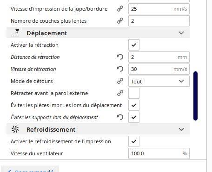Click the Vitesse du ventilateur percentage field
This screenshot has height=172, width=212.
[159, 153]
